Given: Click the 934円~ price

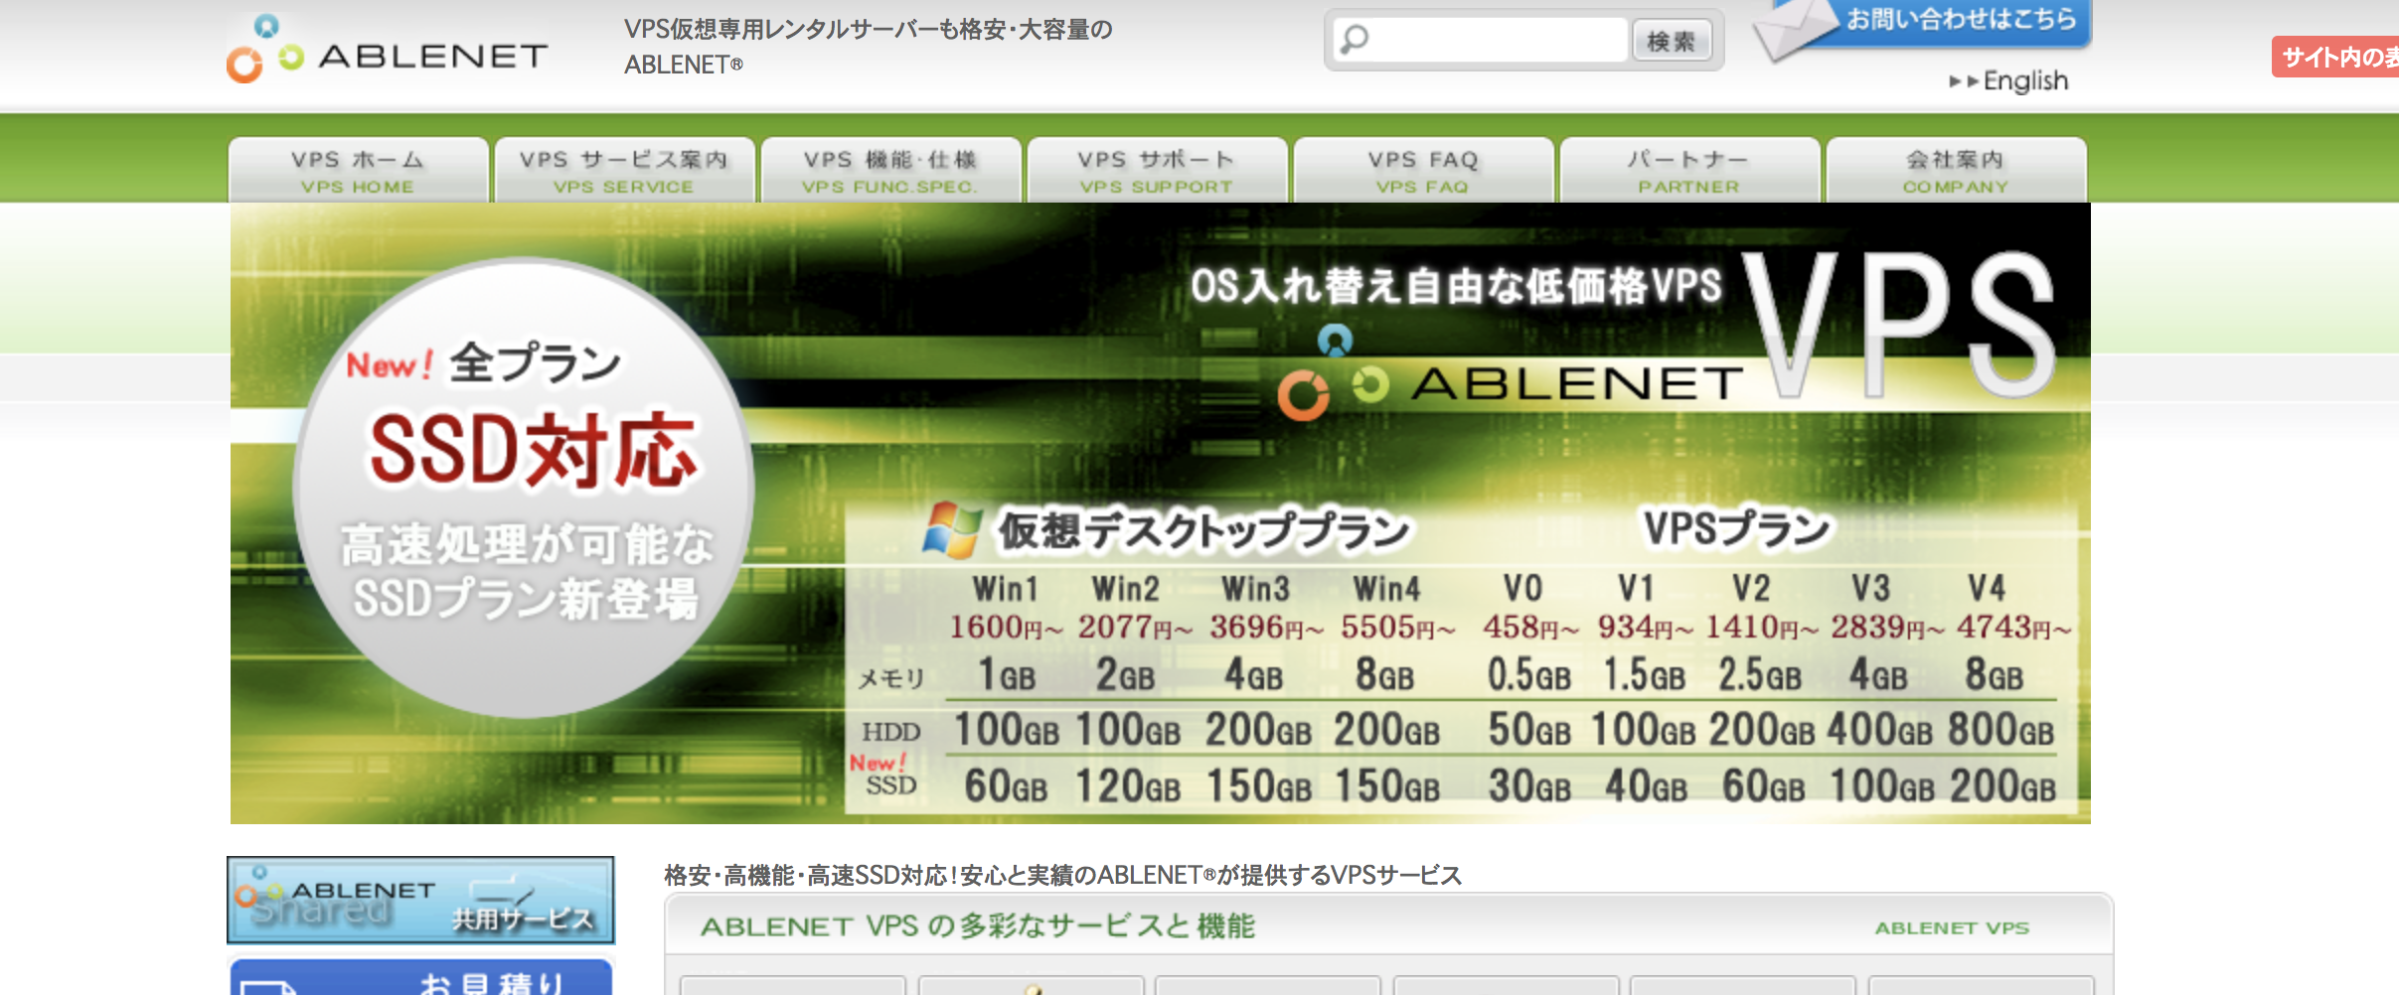Looking at the screenshot, I should pos(1645,628).
